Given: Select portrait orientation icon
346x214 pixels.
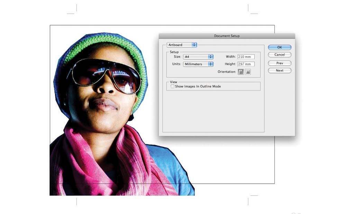Looking at the screenshot, I should (241, 72).
